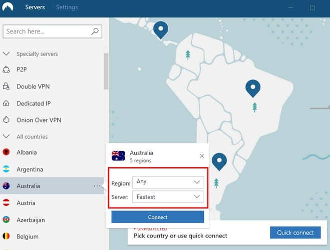Minimize the NordVPN window

(x=290, y=8)
